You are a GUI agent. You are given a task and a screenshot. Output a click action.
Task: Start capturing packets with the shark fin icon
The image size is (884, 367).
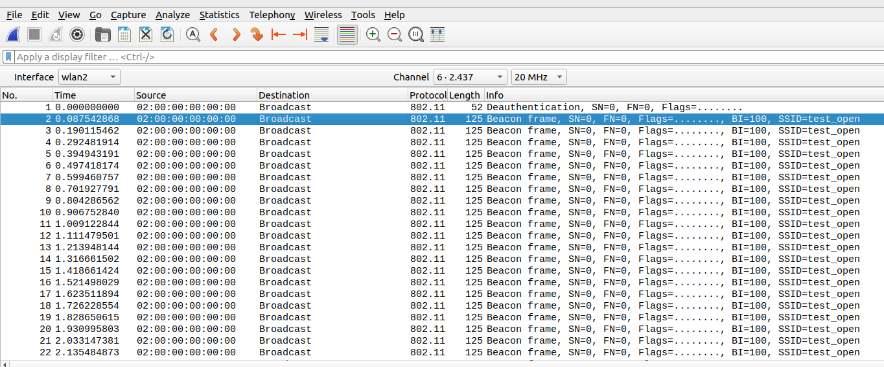pos(13,35)
